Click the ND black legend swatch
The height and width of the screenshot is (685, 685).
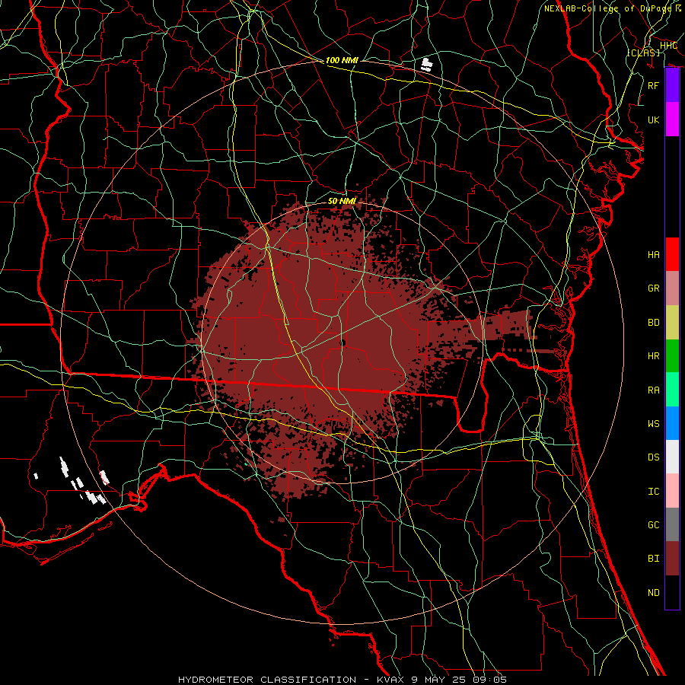[x=672, y=592]
